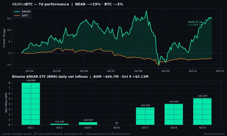
Task: Click the % from 7d ago y-axis title
Action: point(4,38)
